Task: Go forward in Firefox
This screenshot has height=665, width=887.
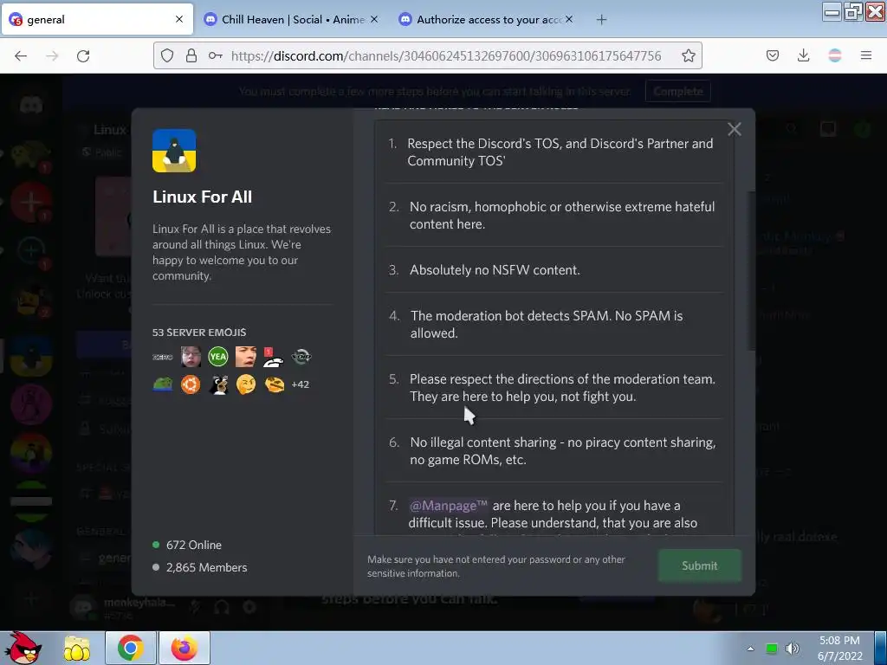Action: tap(52, 55)
